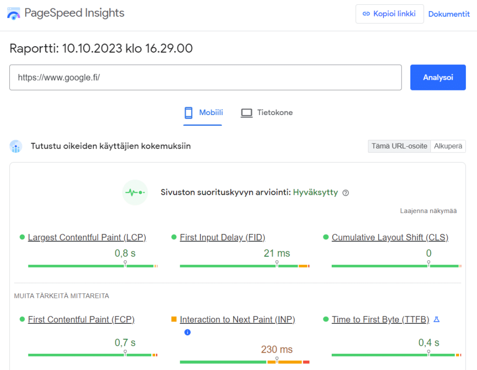The image size is (477, 370).
Task: Click the FCP distribution bar
Action: pyautogui.click(x=93, y=355)
